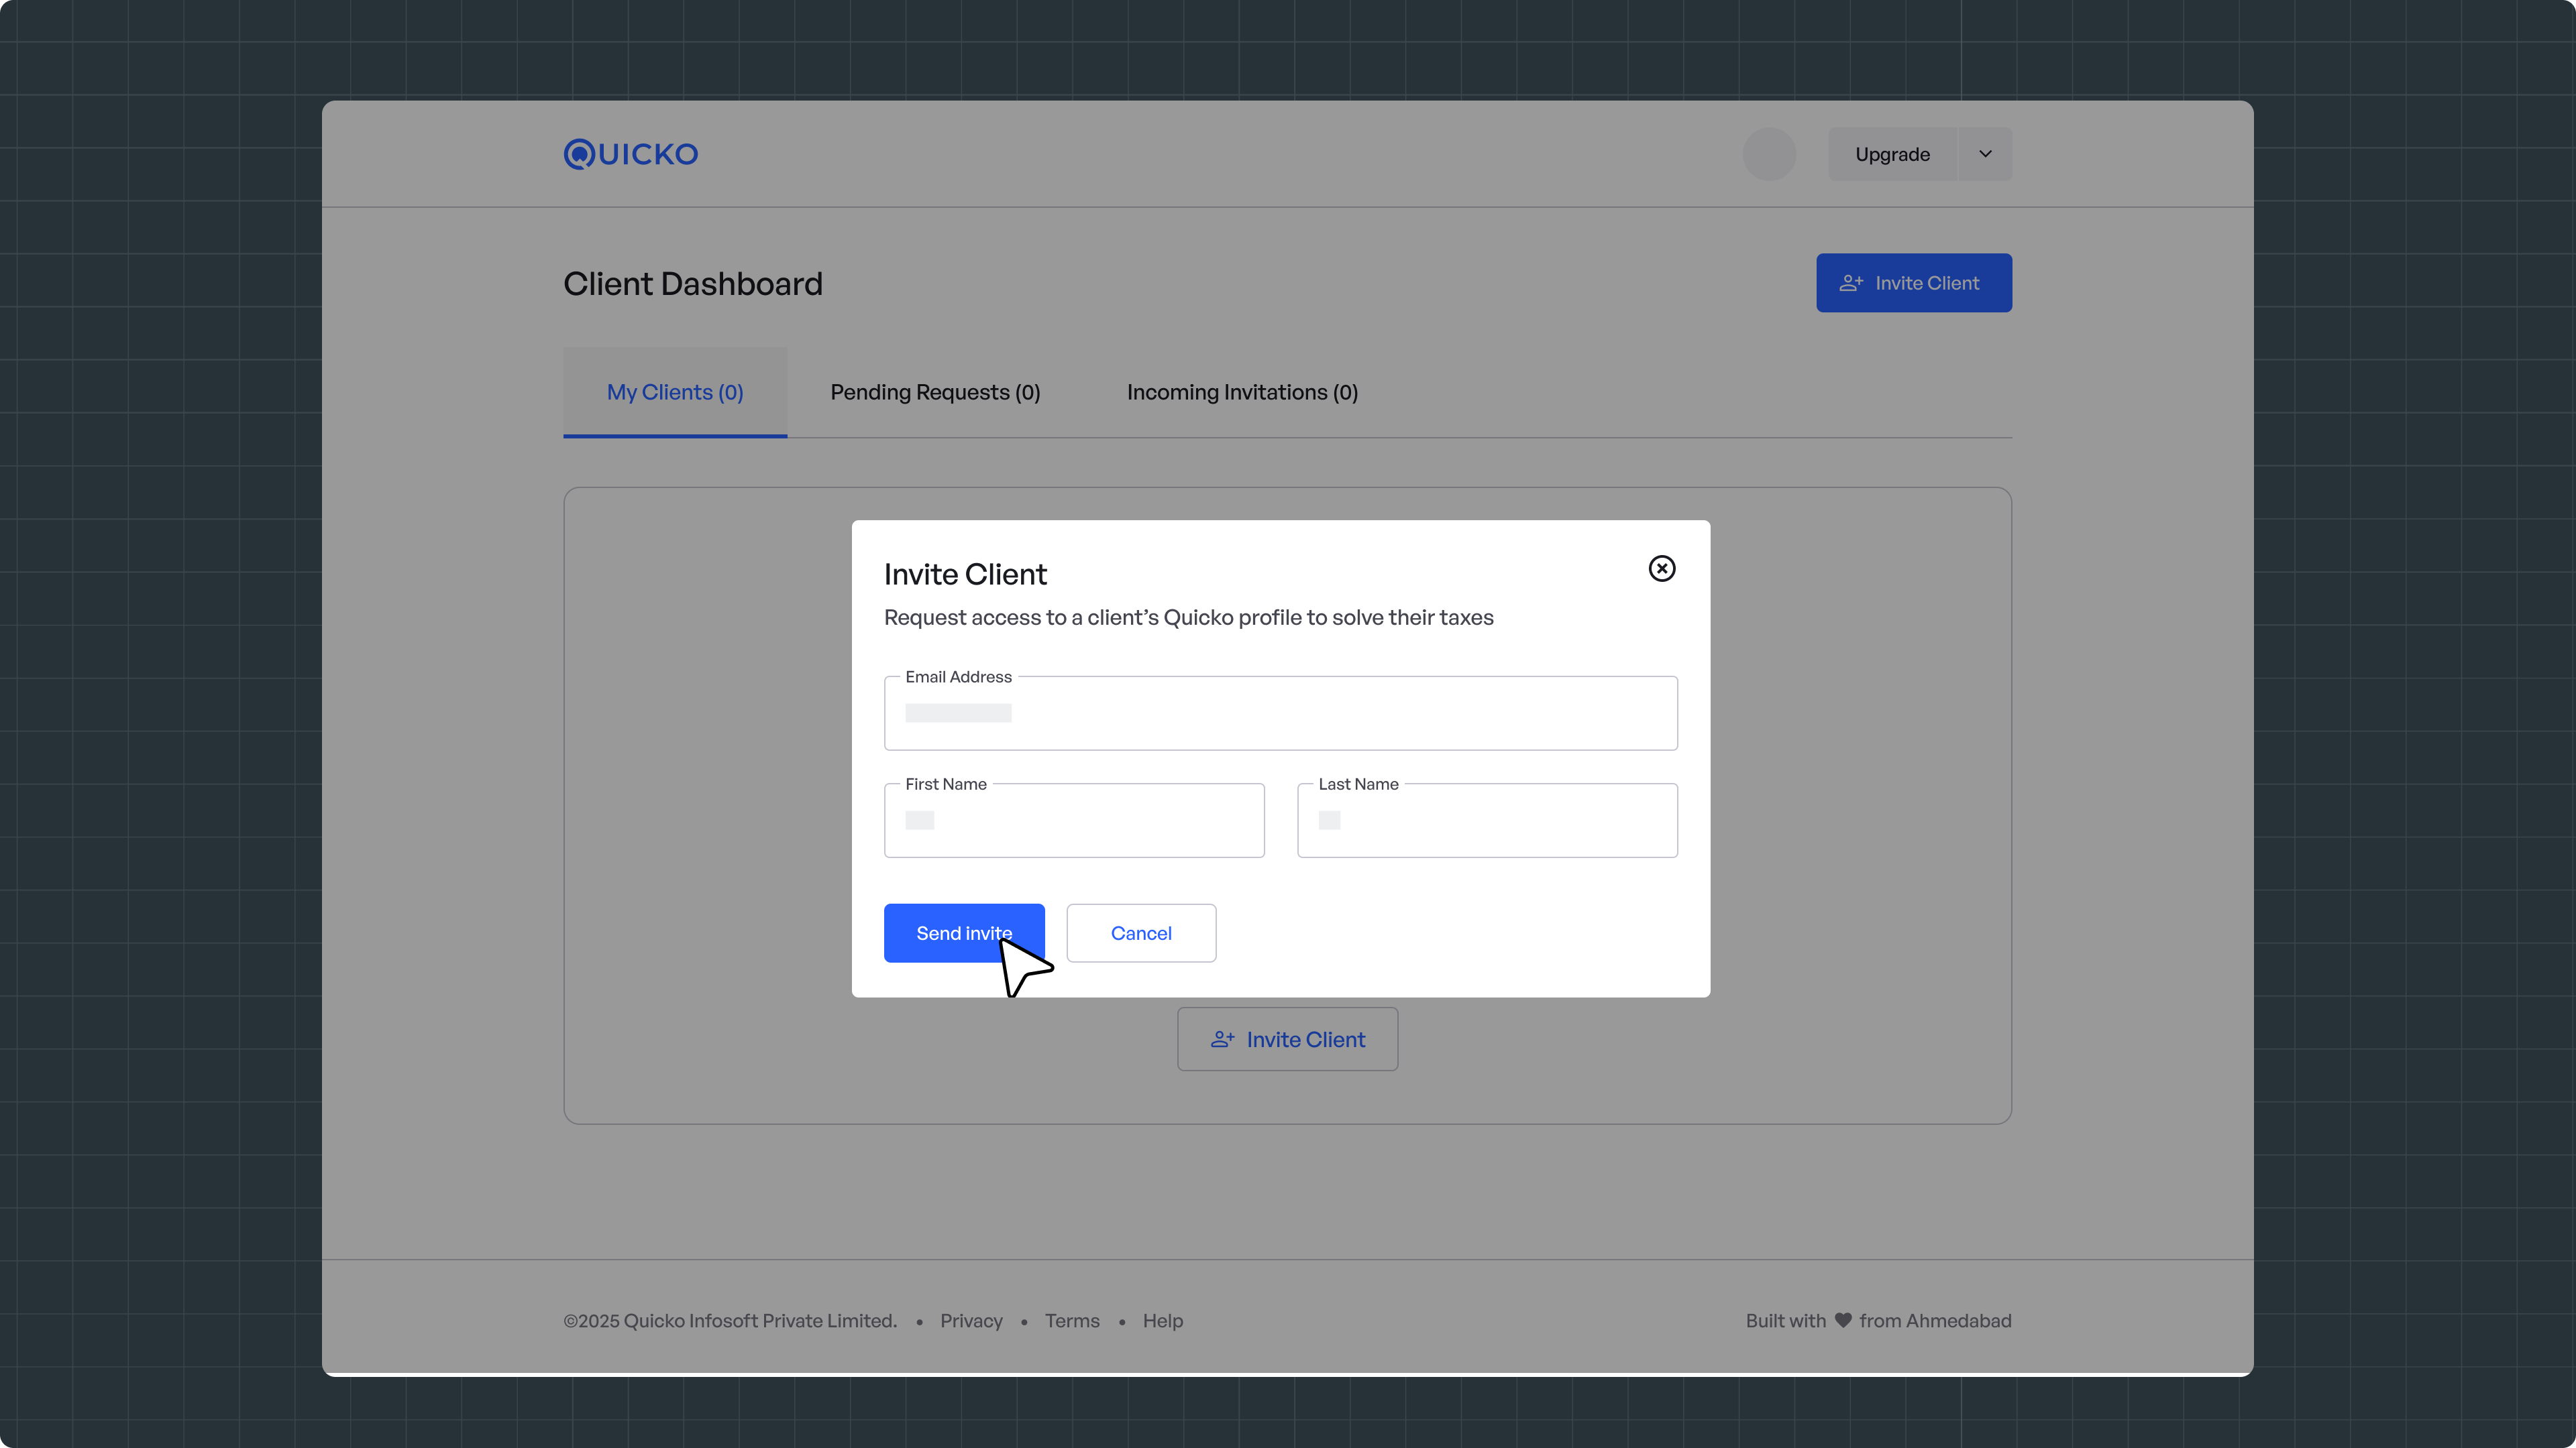Viewport: 2576px width, 1448px height.
Task: Focus the Last Name field
Action: [x=1487, y=821]
